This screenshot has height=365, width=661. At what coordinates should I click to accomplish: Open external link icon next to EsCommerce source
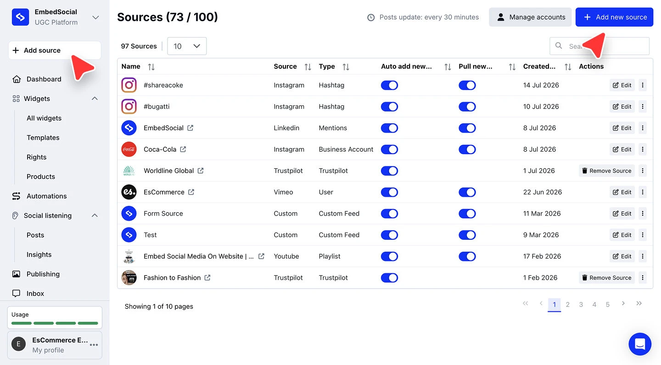[x=191, y=192]
